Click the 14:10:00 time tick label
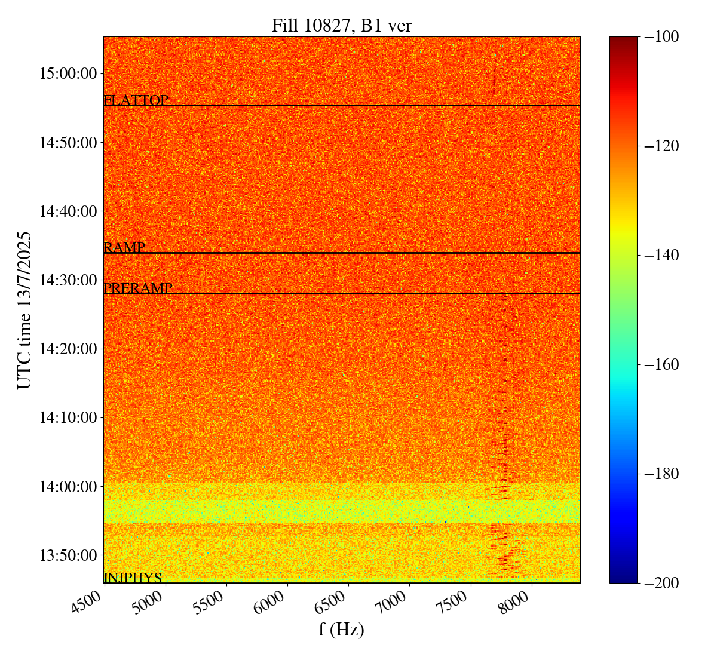Image resolution: width=717 pixels, height=657 pixels. (x=68, y=417)
